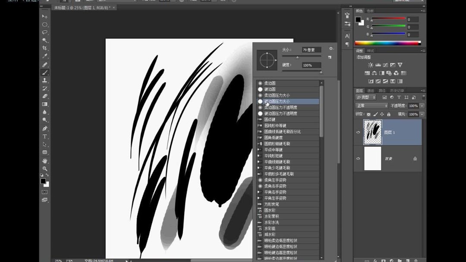Open brush picker settings gear menu

point(331,49)
